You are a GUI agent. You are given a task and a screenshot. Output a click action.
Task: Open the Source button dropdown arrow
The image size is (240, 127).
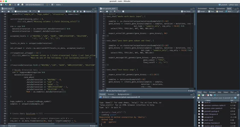[92, 11]
